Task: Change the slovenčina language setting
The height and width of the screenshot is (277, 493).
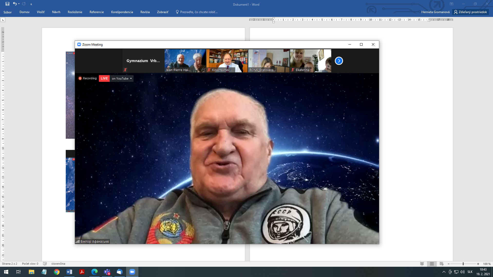Action: 58,264
